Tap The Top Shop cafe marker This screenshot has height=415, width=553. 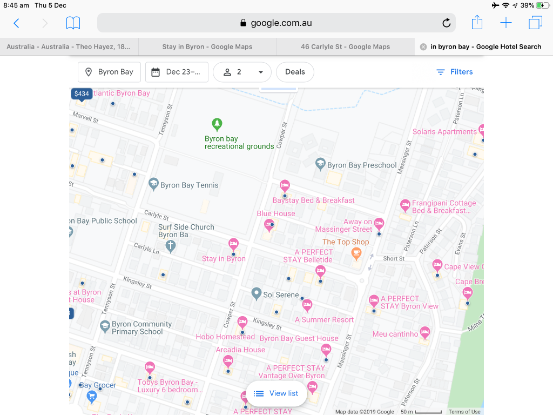pyautogui.click(x=356, y=252)
